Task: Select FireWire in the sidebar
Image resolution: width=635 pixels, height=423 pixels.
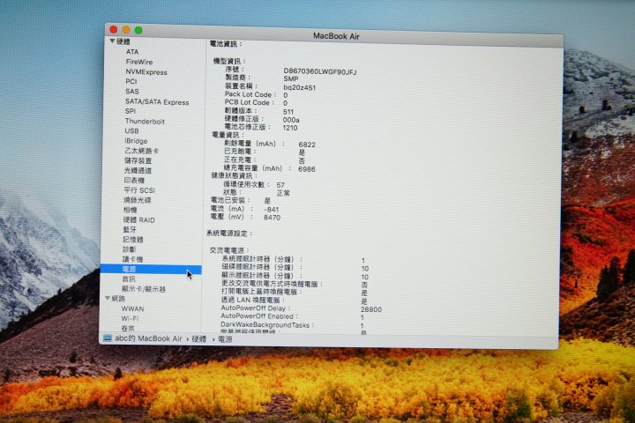Action: (x=139, y=62)
